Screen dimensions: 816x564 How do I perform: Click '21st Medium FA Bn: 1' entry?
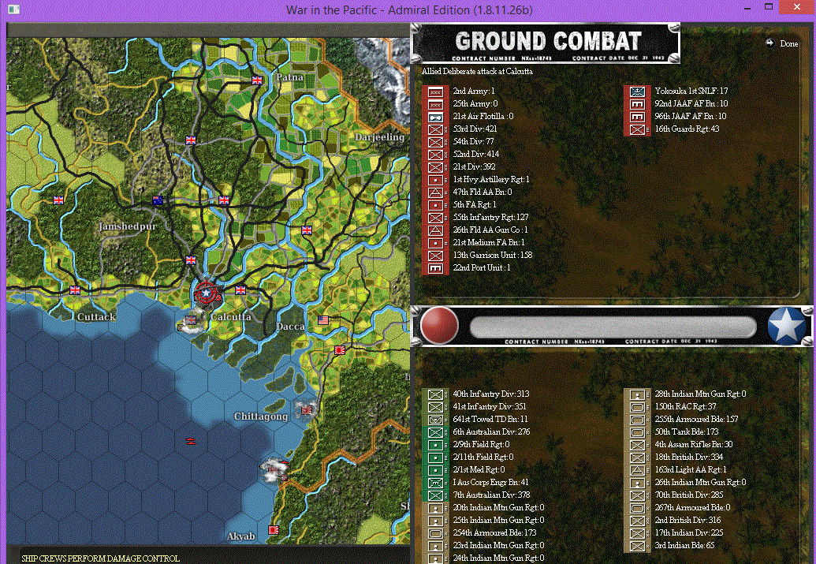click(489, 242)
